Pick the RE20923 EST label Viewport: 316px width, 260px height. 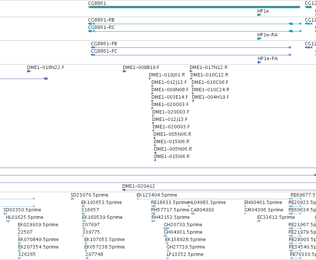302,203
